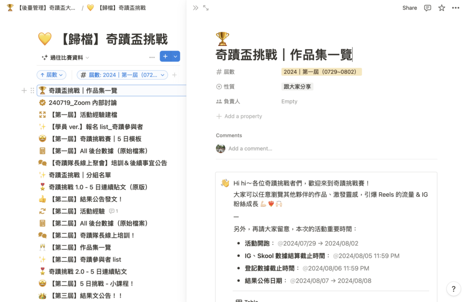Viewport: 467px width, 302px height.
Task: Favorite this page with the star icon
Action: tap(441, 8)
